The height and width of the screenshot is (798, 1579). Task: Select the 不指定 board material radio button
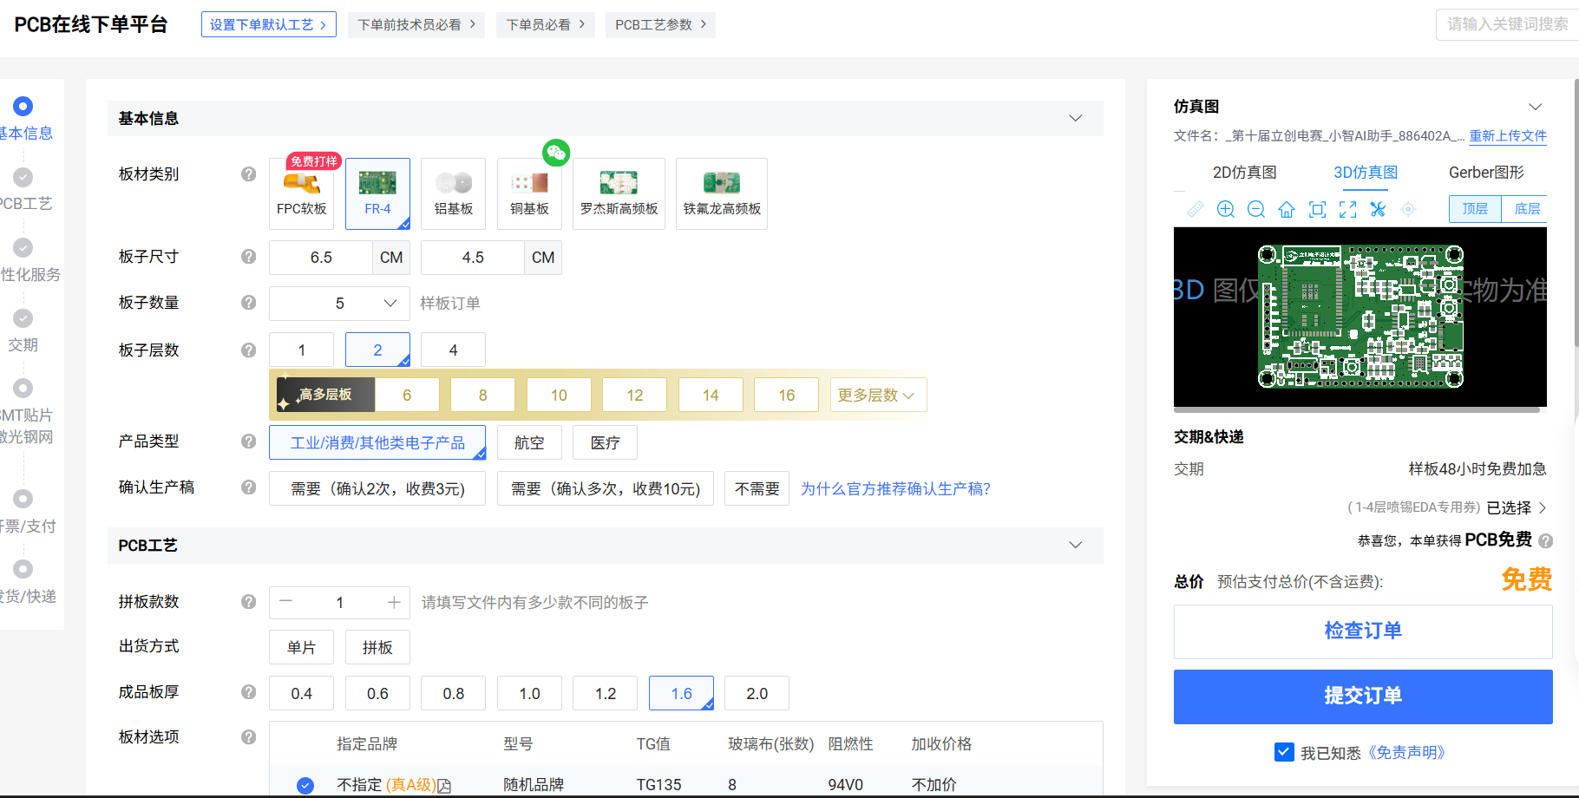(305, 785)
